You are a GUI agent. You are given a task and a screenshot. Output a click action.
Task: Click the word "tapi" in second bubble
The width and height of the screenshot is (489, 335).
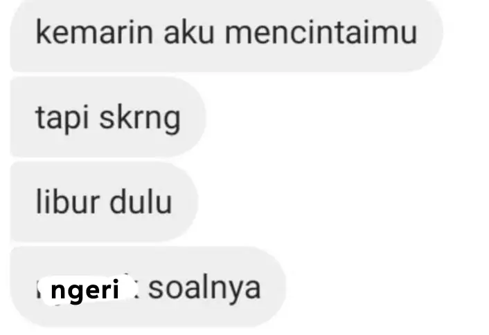pos(62,118)
